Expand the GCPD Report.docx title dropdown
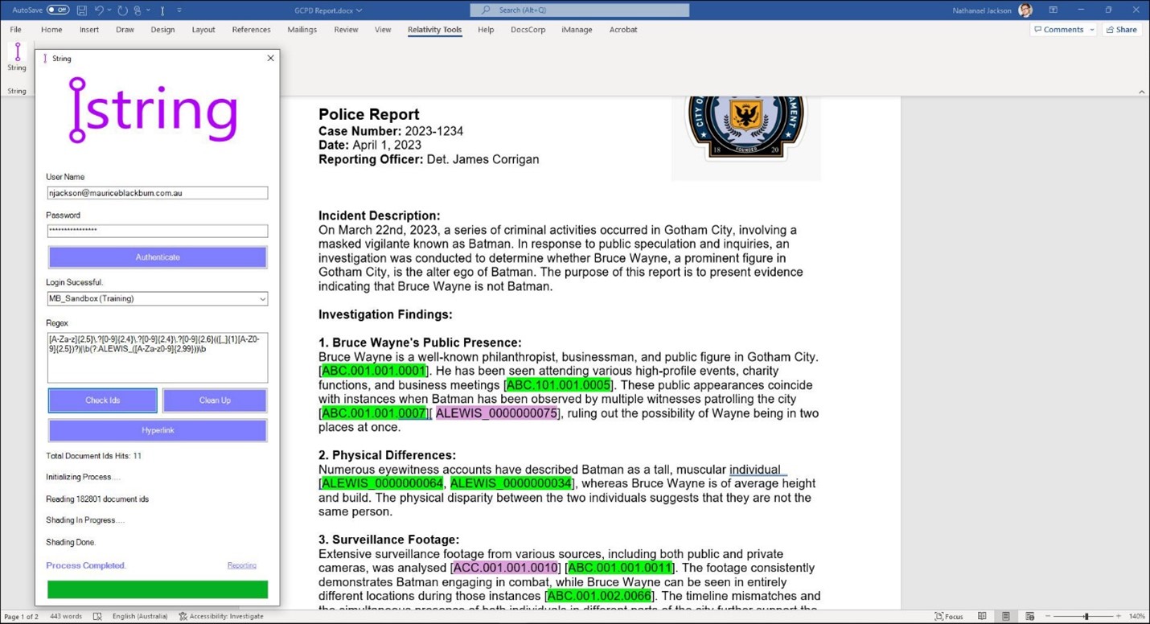 pos(359,10)
